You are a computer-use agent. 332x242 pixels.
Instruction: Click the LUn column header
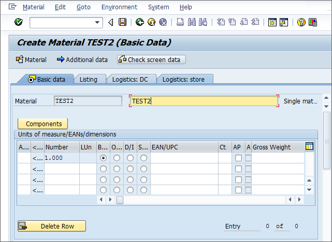coord(88,147)
